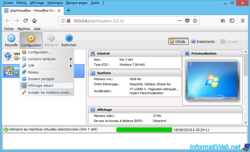Click the details pane scroll down arrow
The width and height of the screenshot is (250, 152).
246,122
